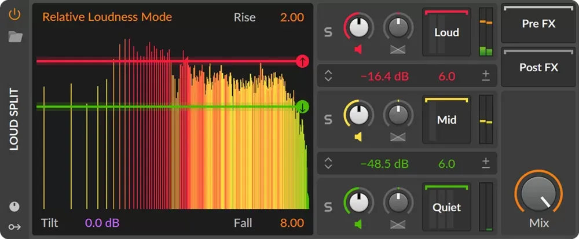The width and height of the screenshot is (579, 239).
Task: Grab the green lower threshold handle
Action: [302, 107]
